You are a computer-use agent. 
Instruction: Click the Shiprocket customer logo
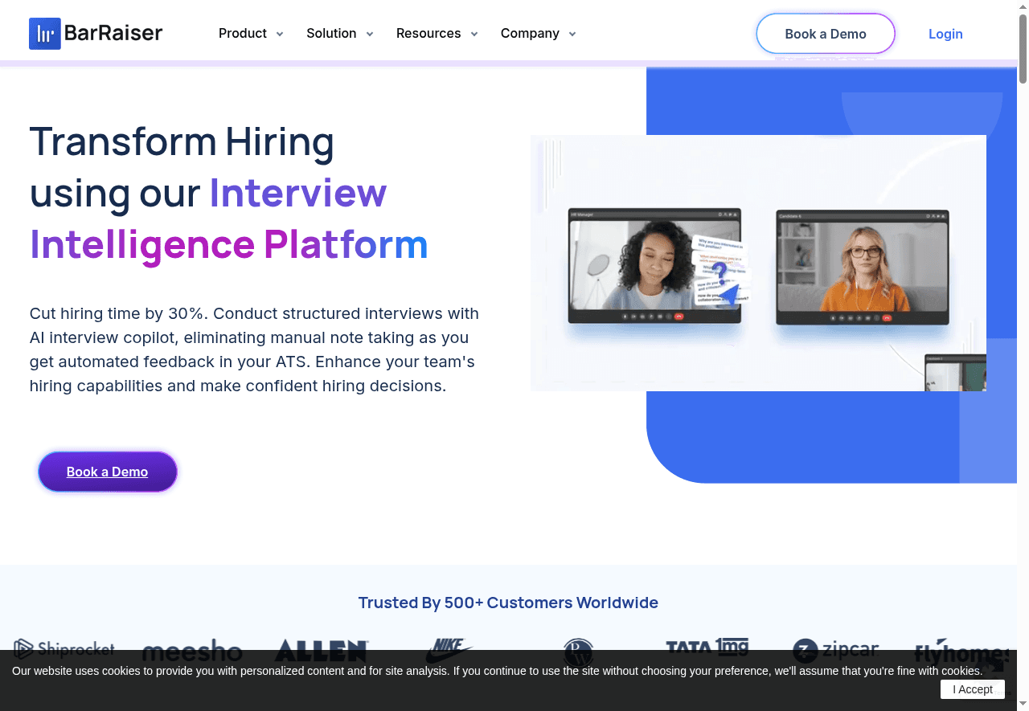coord(64,648)
